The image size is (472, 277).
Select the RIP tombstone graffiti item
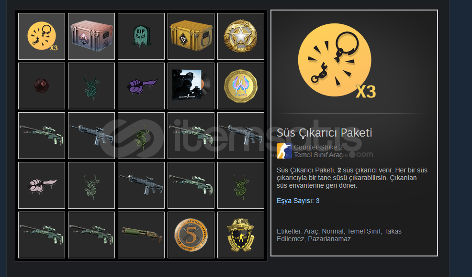141,36
